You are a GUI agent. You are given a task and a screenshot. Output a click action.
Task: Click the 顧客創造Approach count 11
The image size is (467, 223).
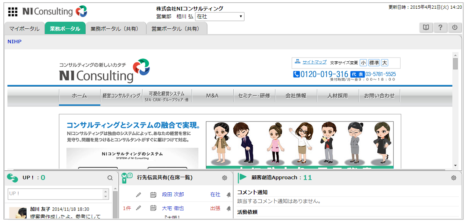pos(307,178)
